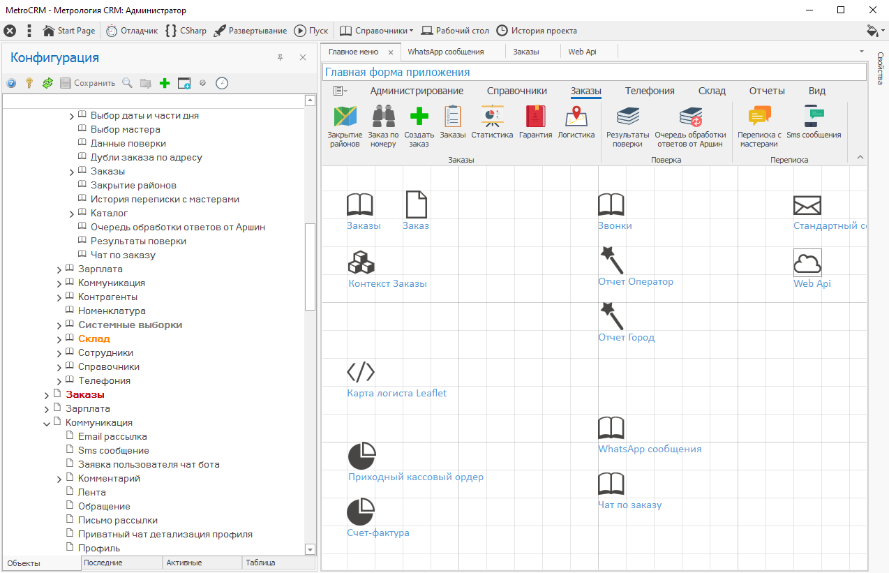
Task: Select Номенклатура in the tree
Action: (112, 311)
